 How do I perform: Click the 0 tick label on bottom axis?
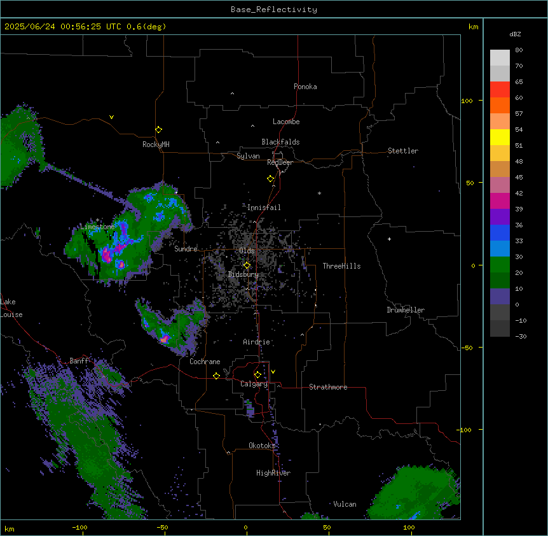coord(245,528)
